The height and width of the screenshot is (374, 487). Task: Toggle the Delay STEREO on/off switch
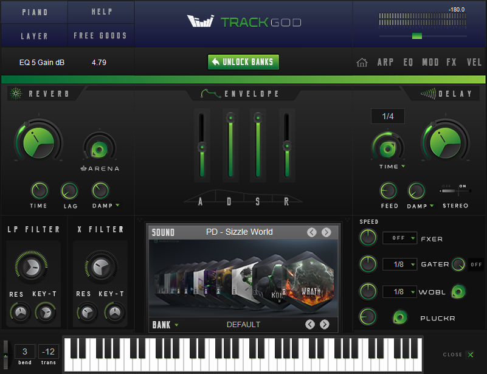pos(455,191)
